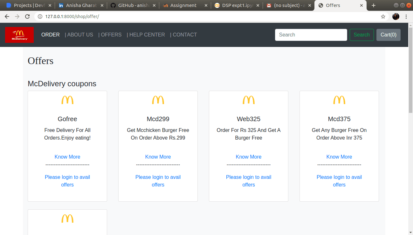Click login link on Web325 card
The image size is (413, 235).
[249, 181]
